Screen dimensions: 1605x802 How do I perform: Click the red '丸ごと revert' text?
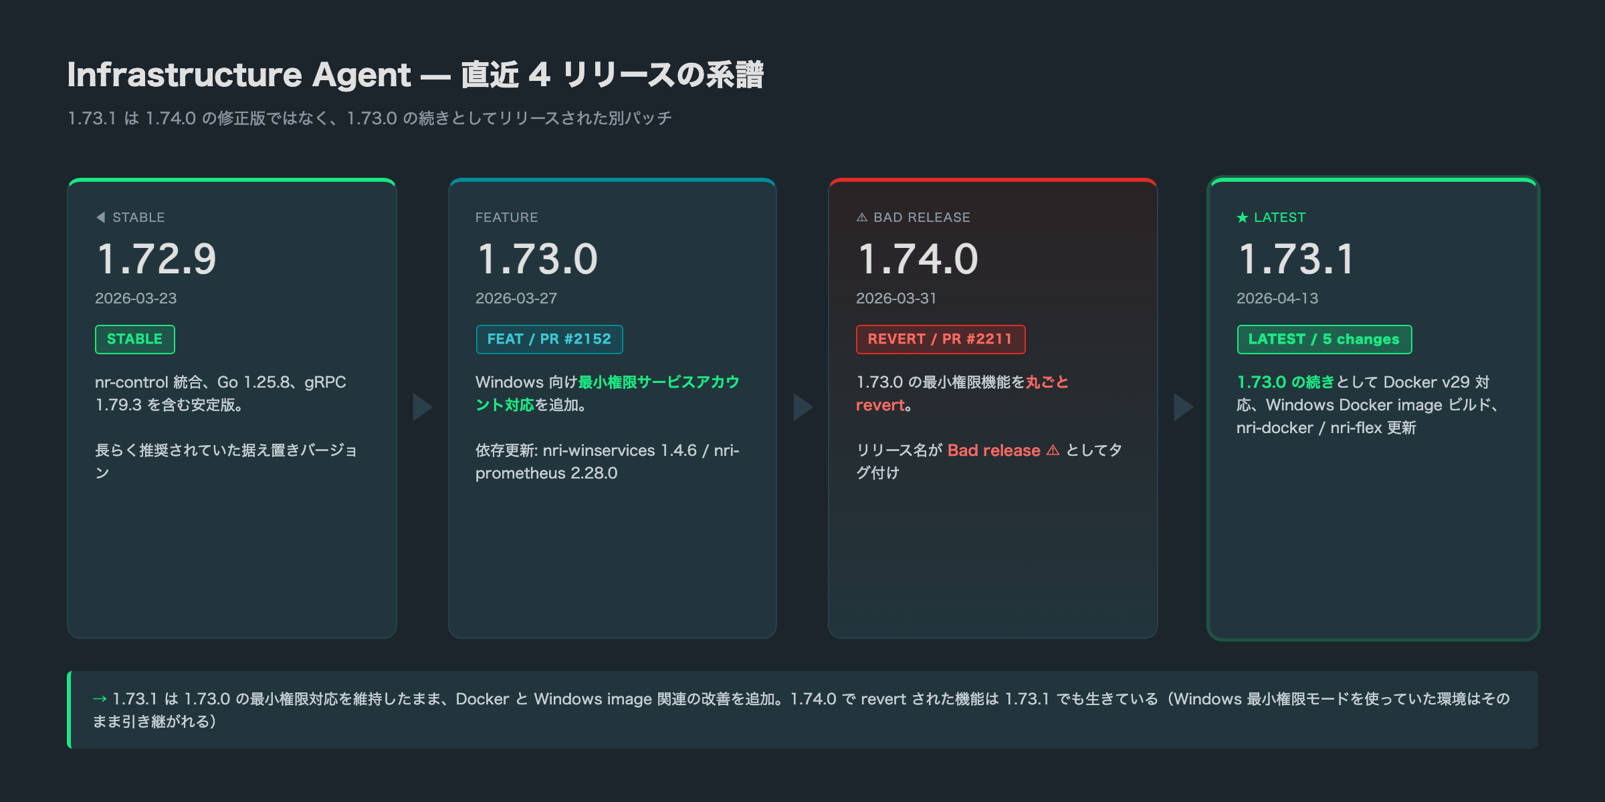coord(962,394)
